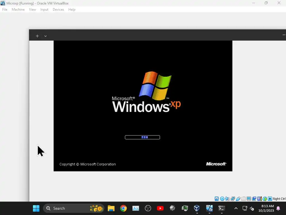
Task: Show hidden system tray icons
Action: pos(236,208)
